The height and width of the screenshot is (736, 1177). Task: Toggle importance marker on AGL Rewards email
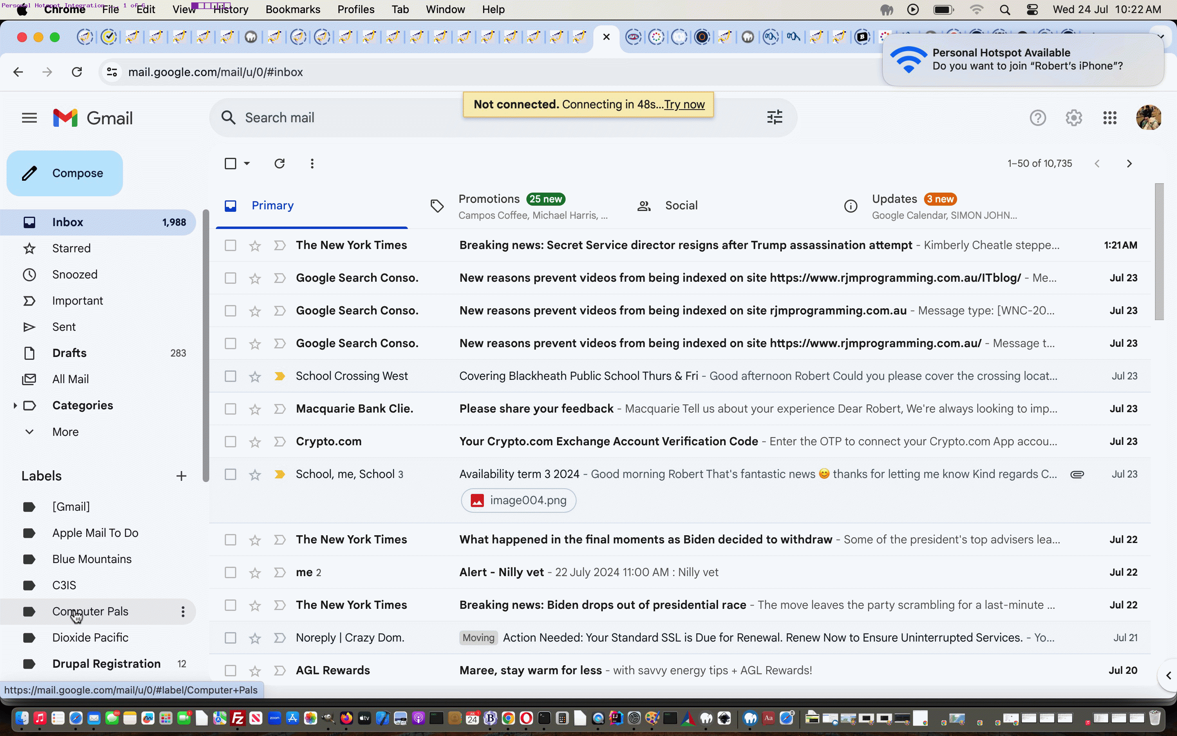pos(279,670)
